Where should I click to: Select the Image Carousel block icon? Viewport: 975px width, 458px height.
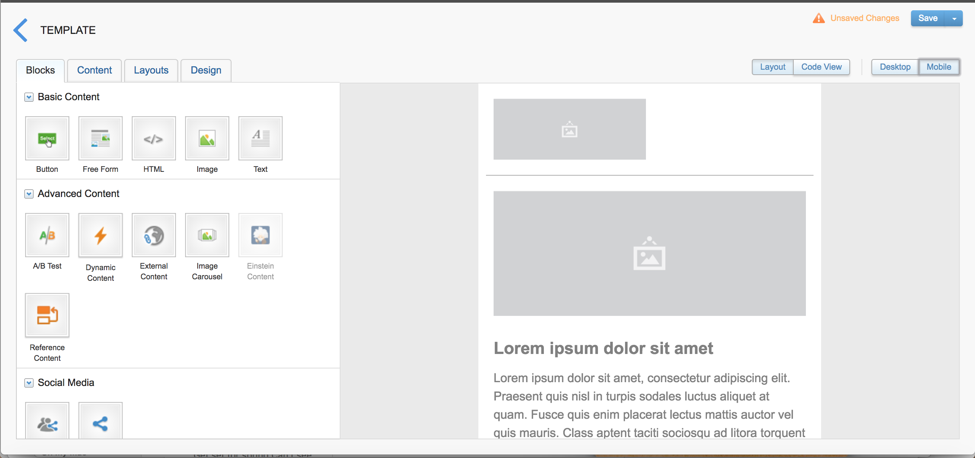(207, 235)
